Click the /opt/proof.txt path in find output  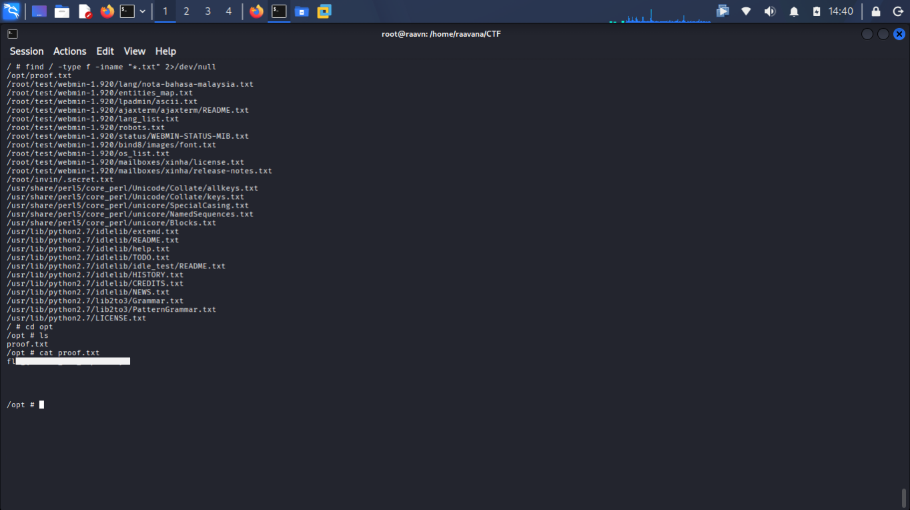(39, 75)
